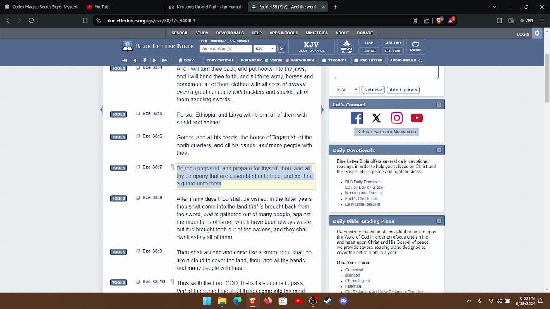Screen dimensions: 550x309
Task: Click the copy icon beside Eze 38:5
Action: point(138,114)
